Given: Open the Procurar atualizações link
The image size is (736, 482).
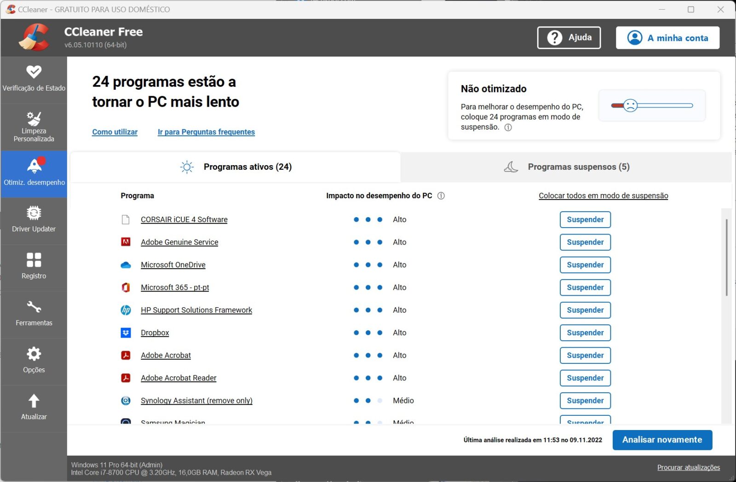Looking at the screenshot, I should 689,467.
